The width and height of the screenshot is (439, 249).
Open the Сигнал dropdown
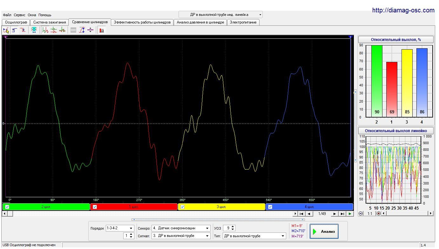click(181, 236)
